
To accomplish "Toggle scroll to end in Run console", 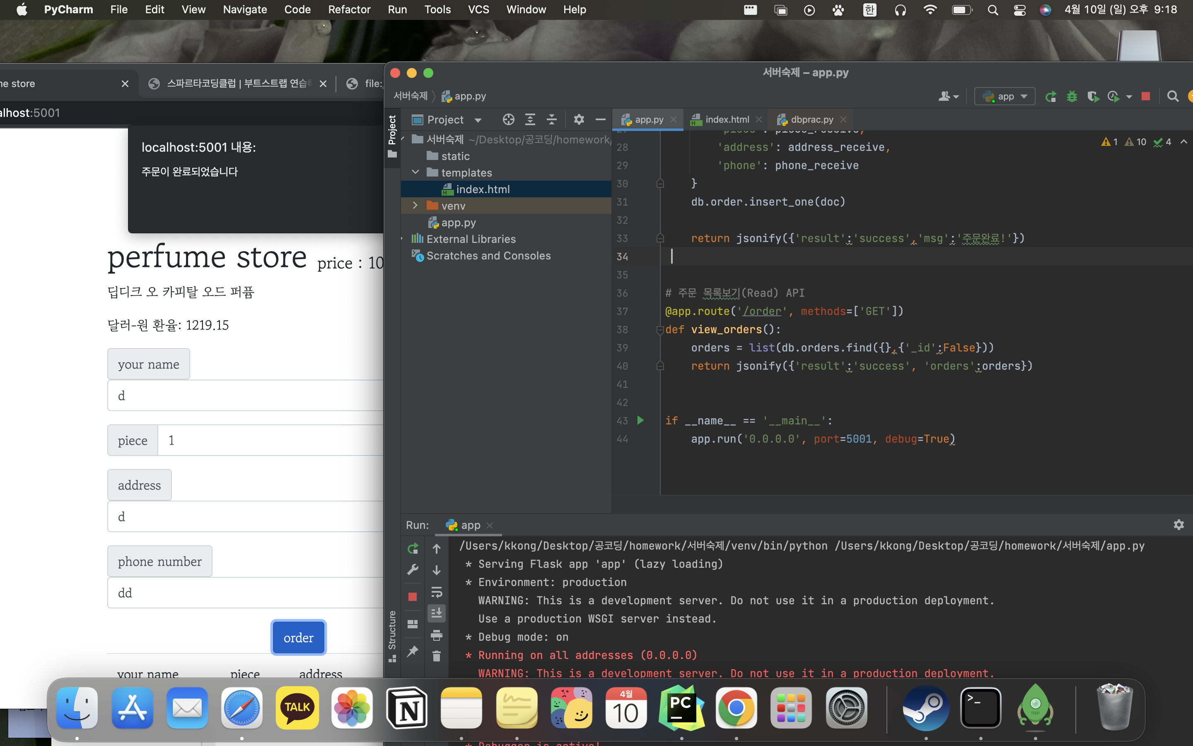I will point(436,613).
